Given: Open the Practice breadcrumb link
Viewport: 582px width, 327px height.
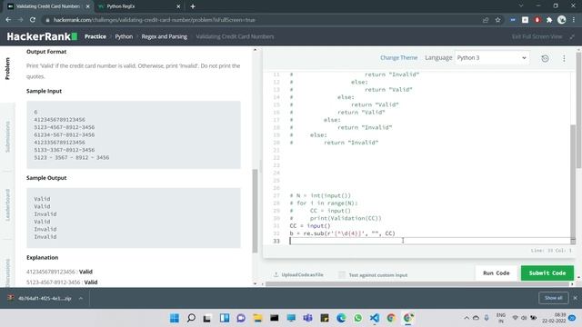Looking at the screenshot, I should 95,36.
